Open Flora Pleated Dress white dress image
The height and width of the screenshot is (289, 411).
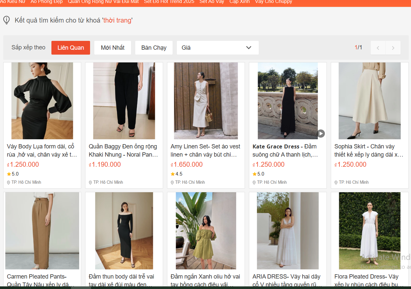pos(370,230)
